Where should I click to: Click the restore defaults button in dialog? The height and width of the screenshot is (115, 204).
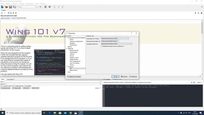(74, 77)
